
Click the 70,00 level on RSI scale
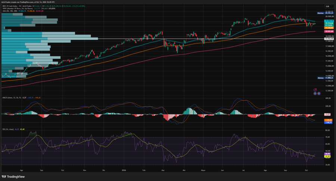pos(327,137)
